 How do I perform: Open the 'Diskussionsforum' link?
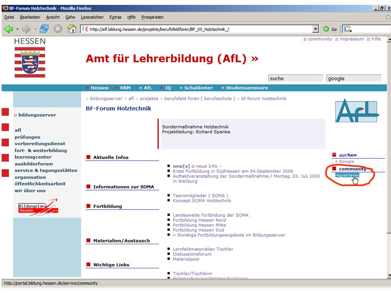click(192, 254)
